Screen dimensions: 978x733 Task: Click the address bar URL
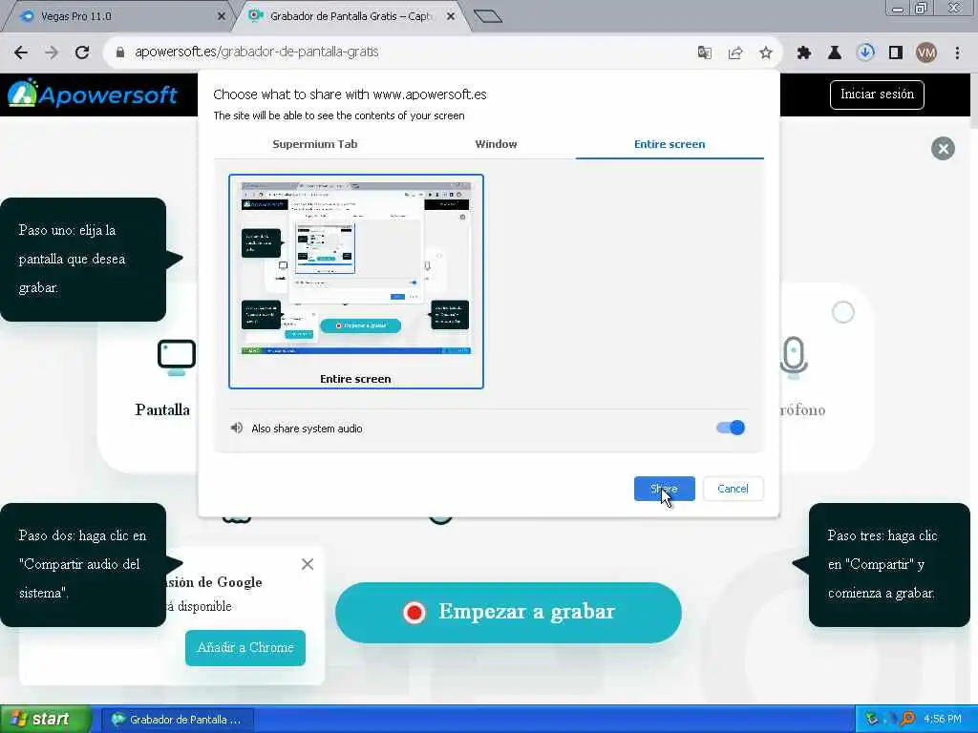pyautogui.click(x=256, y=52)
